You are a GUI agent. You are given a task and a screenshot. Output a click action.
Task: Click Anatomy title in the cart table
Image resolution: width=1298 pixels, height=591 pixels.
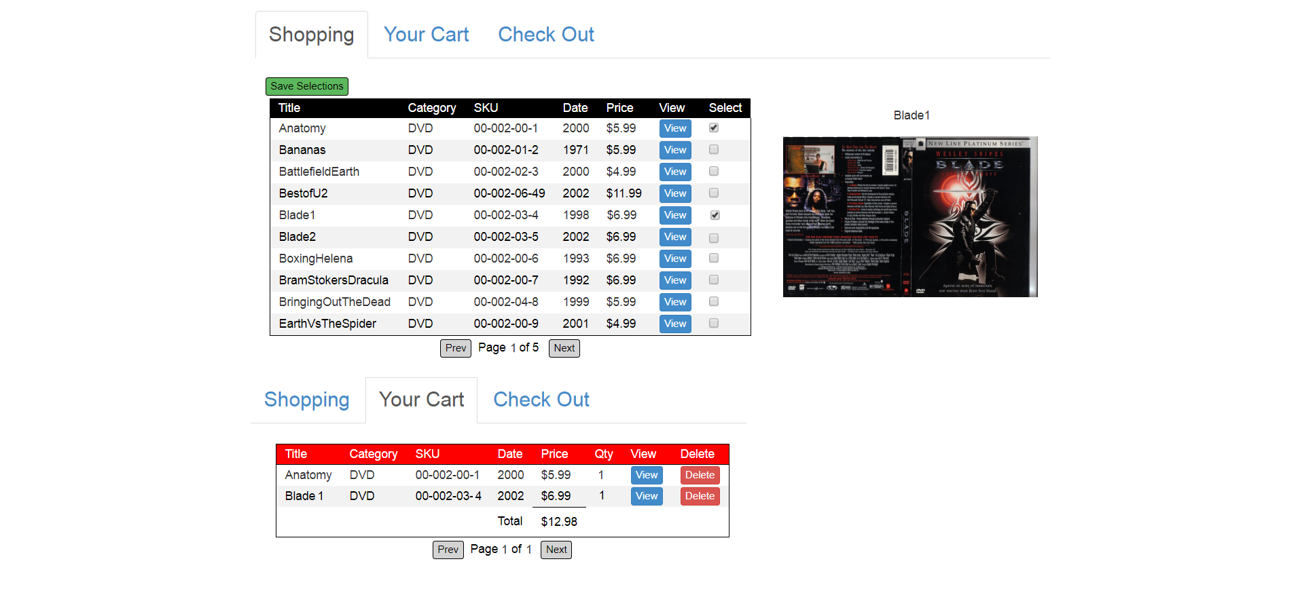308,475
